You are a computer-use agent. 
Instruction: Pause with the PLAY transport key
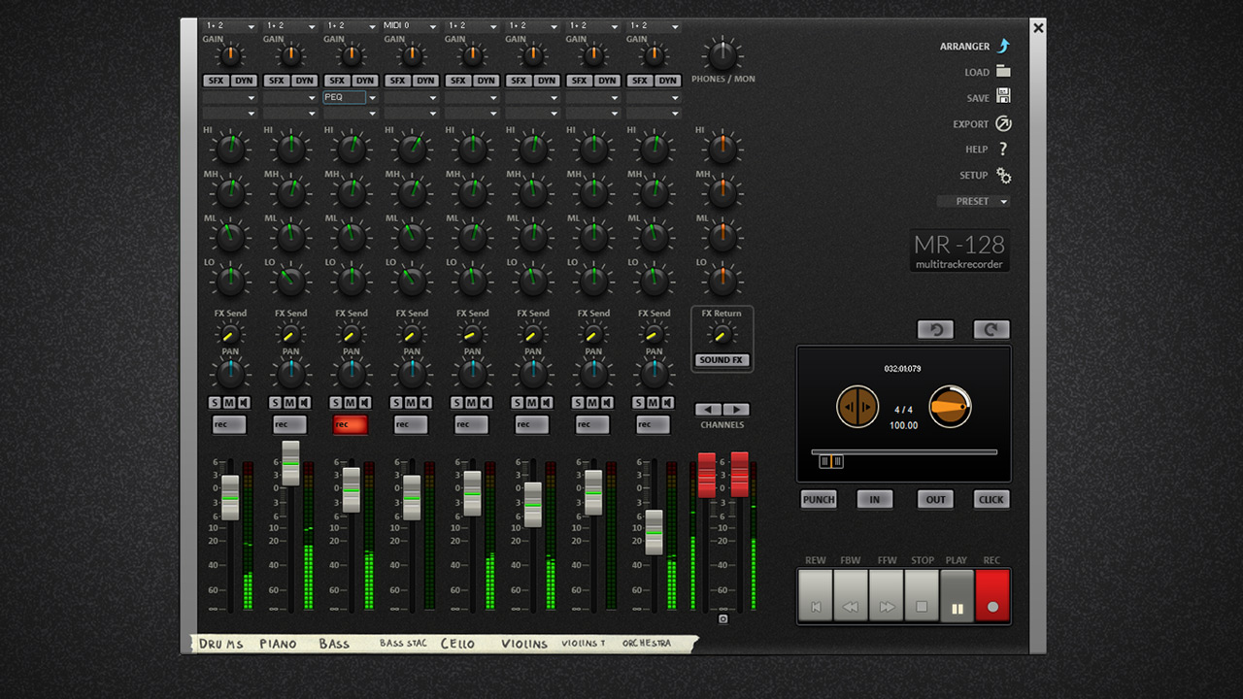point(957,595)
